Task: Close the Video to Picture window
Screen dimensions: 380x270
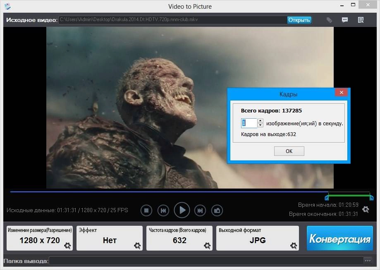Action: 368,5
